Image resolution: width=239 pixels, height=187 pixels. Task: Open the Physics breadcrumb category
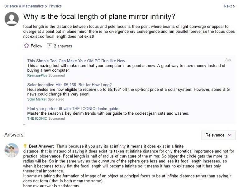click(55, 6)
